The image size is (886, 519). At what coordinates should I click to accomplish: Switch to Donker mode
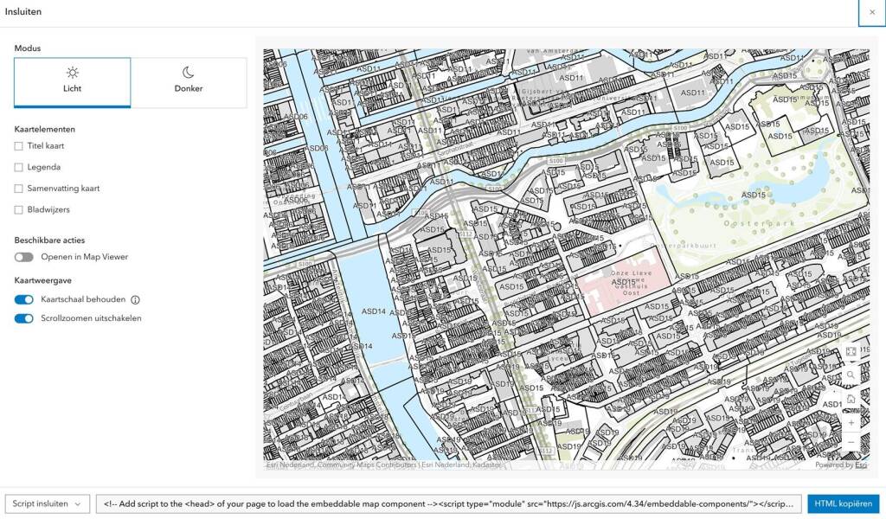[x=189, y=82]
